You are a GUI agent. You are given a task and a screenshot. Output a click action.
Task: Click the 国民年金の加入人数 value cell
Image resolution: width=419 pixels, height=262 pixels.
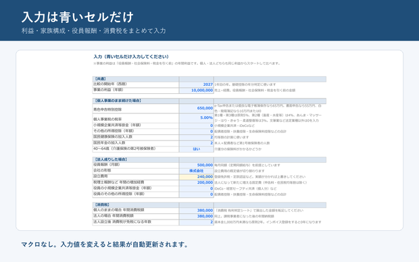[x=197, y=143]
